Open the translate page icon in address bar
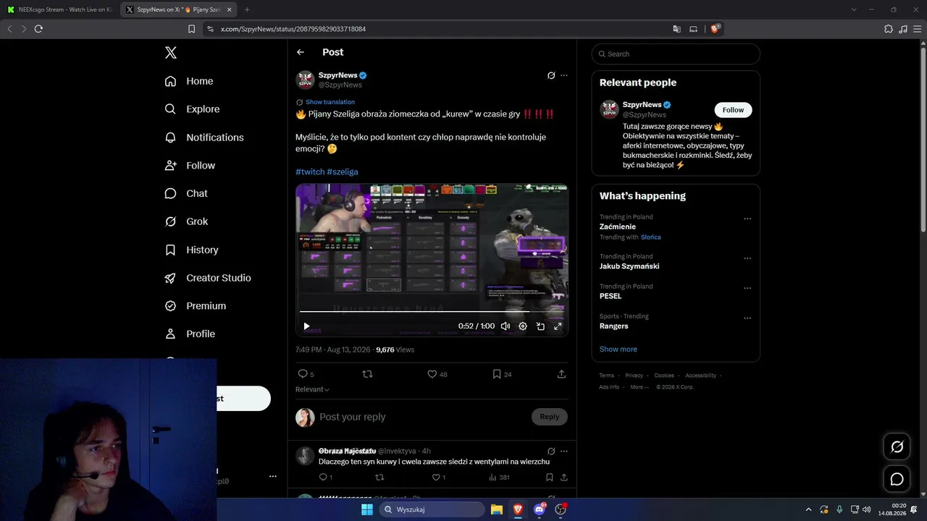Viewport: 927px width, 521px height. tap(676, 29)
